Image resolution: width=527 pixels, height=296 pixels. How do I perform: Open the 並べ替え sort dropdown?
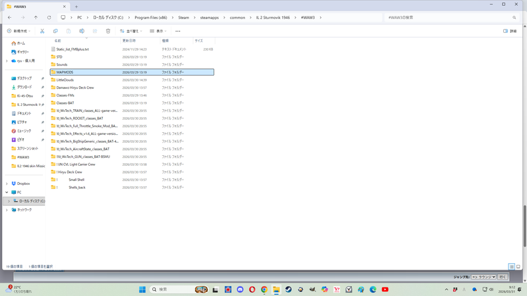tap(131, 31)
